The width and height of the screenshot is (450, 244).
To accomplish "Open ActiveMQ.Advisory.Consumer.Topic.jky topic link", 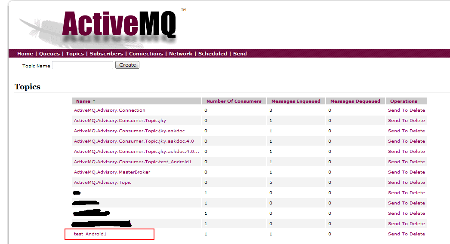I will [x=120, y=120].
